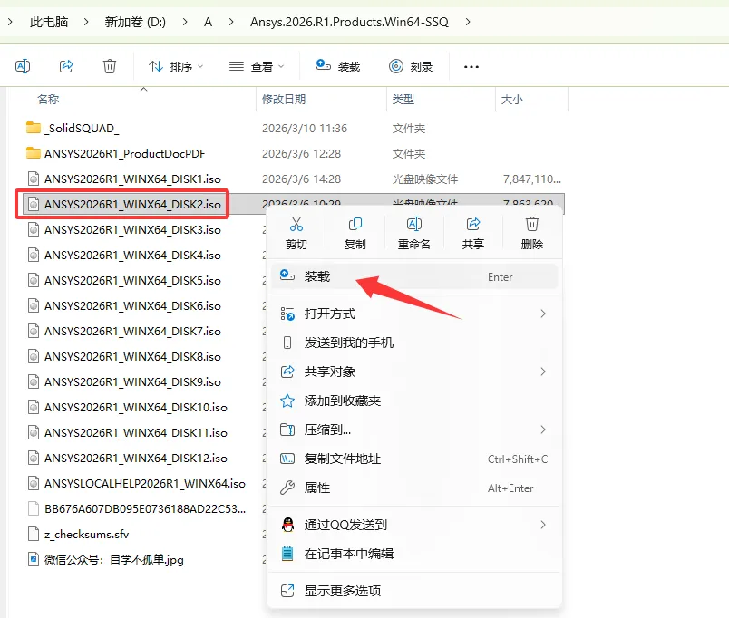Open the three-dot more options menu
Viewport: 729px width, 618px height.
pyautogui.click(x=471, y=67)
